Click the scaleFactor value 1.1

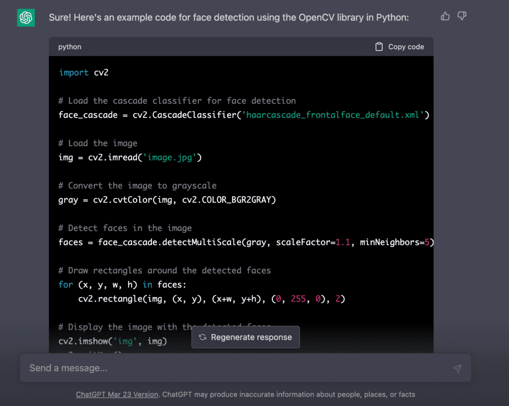[343, 242]
